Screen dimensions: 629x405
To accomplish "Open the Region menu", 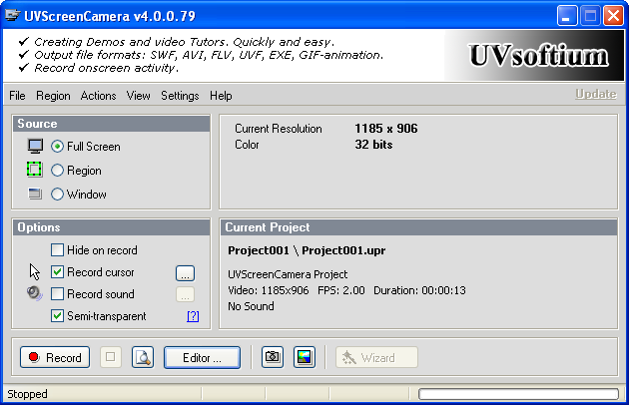I will (53, 96).
